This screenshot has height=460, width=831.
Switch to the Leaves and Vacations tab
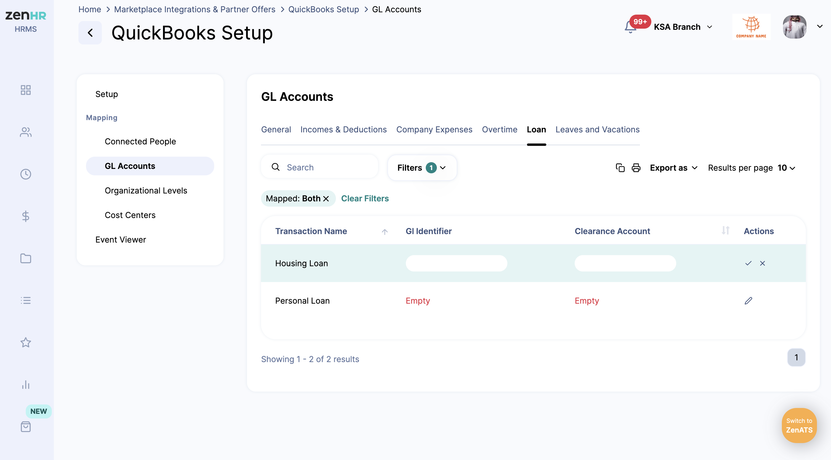(x=597, y=129)
